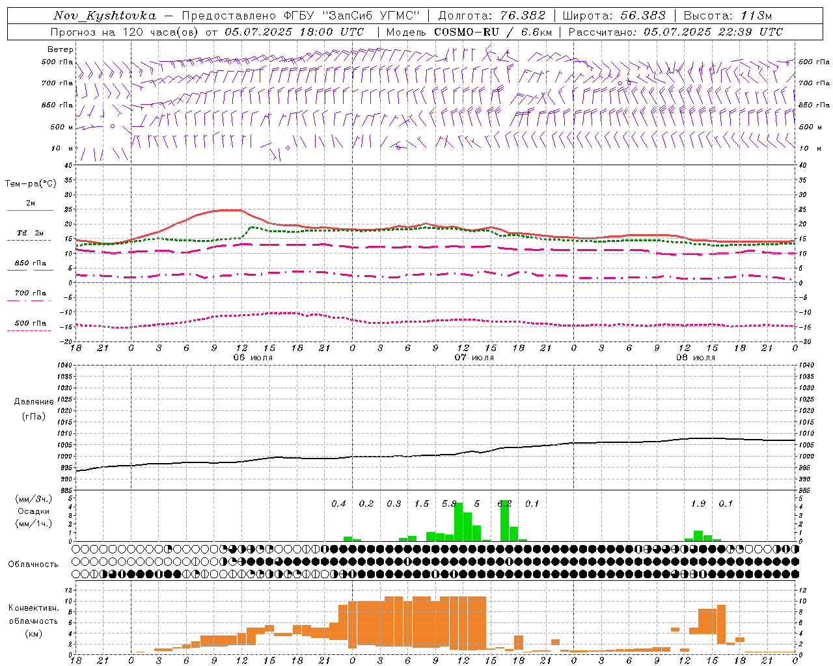Click the "07 июля" date label
The width and height of the screenshot is (833, 666).
(x=474, y=358)
